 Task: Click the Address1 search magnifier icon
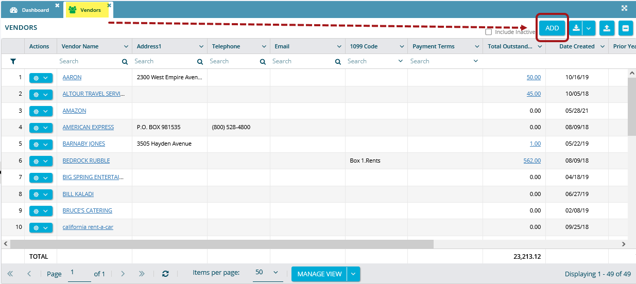(x=200, y=62)
